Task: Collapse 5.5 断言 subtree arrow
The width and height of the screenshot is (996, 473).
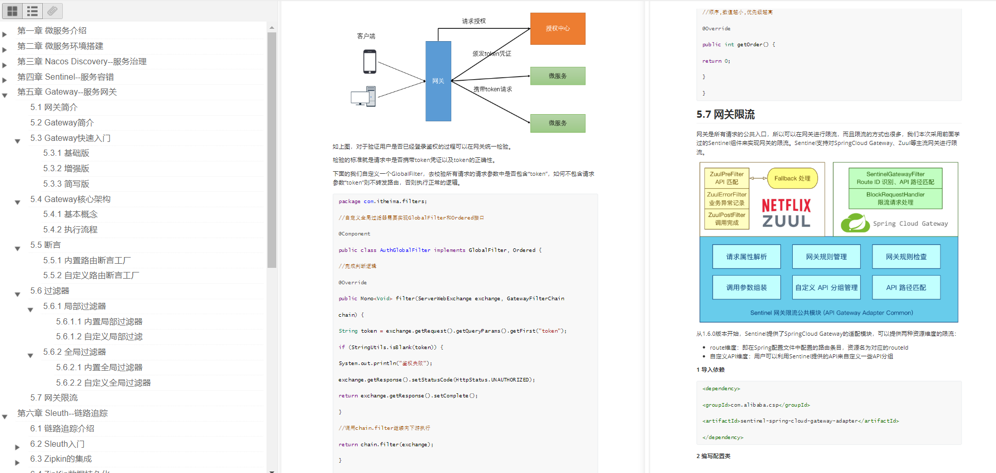Action: 17,249
